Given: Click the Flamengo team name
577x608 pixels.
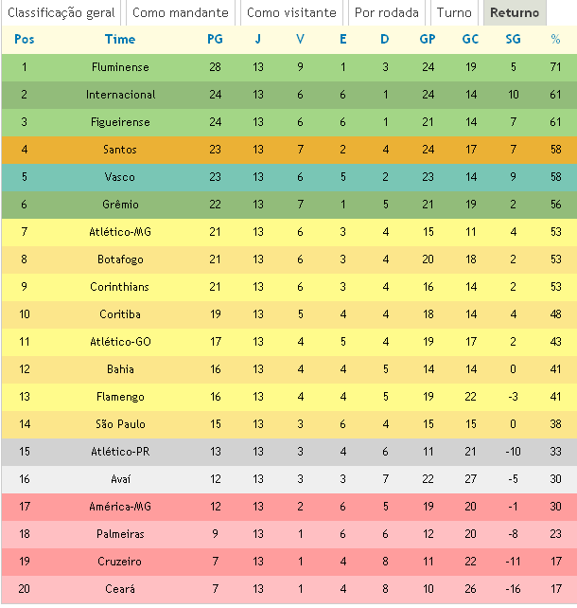Looking at the screenshot, I should click(120, 397).
